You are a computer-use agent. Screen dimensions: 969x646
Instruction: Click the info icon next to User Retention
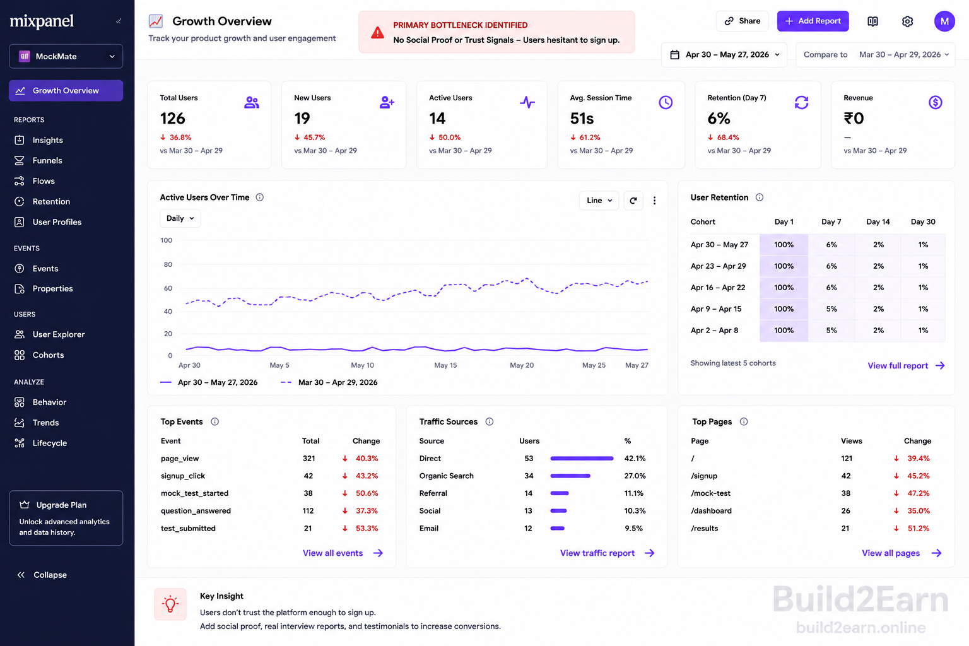pos(760,197)
